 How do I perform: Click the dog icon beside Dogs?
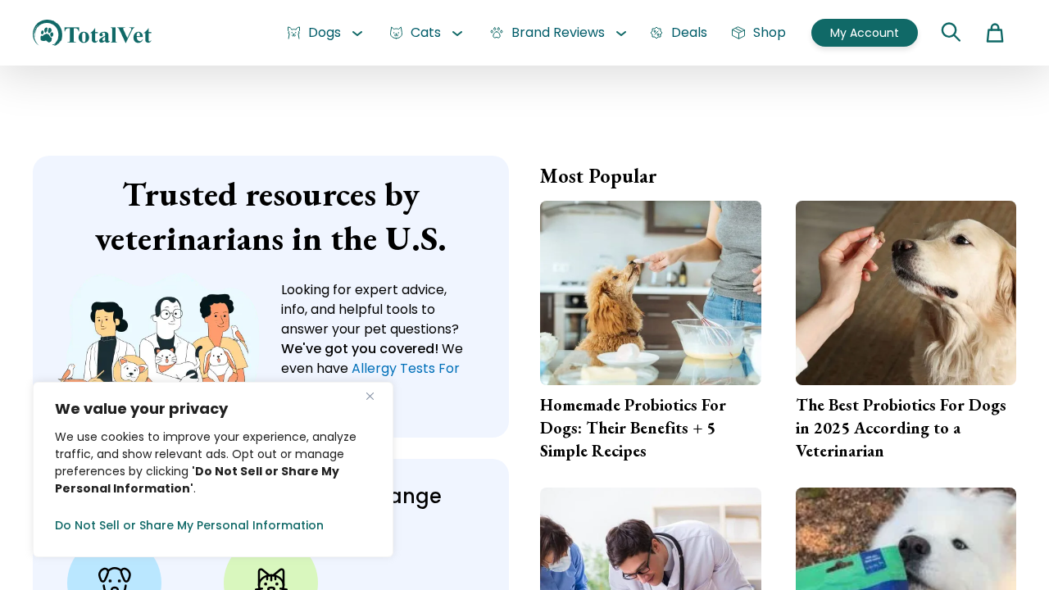click(293, 33)
